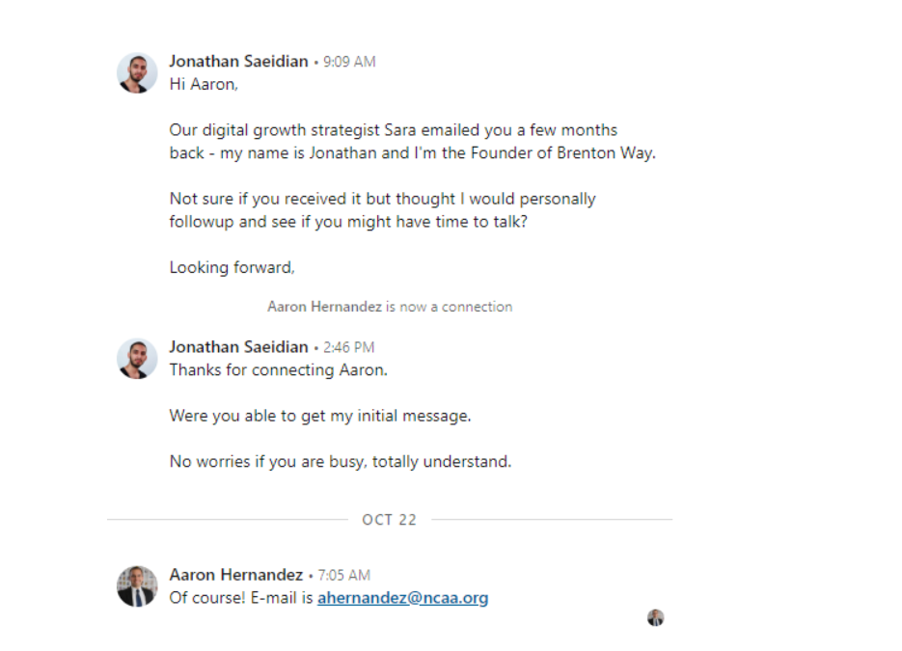Click the 'Aaron Hernandez is now a connection' notice
This screenshot has height=651, width=902.
[390, 307]
